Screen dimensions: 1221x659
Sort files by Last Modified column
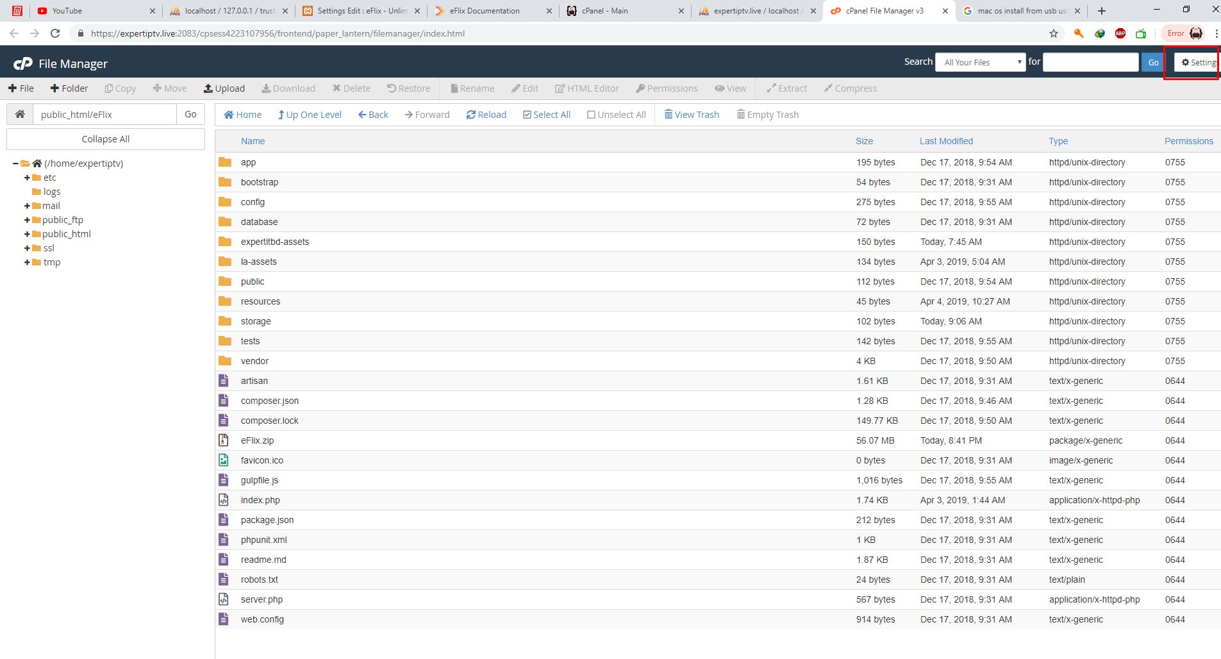(946, 141)
